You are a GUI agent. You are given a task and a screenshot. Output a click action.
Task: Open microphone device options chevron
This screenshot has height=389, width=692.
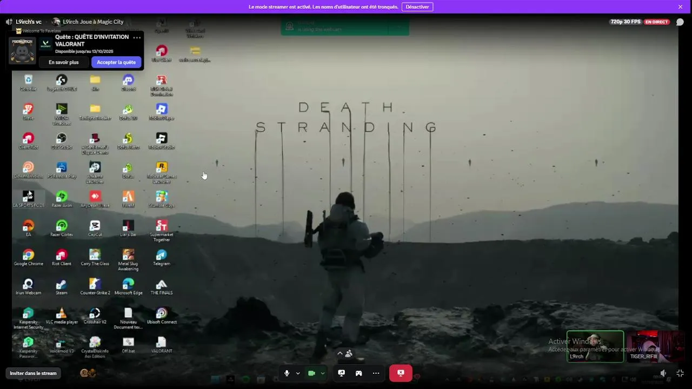pyautogui.click(x=298, y=373)
